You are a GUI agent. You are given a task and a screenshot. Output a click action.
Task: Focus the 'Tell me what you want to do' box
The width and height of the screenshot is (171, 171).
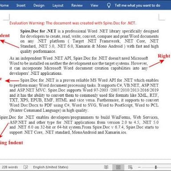[x=138, y=5]
